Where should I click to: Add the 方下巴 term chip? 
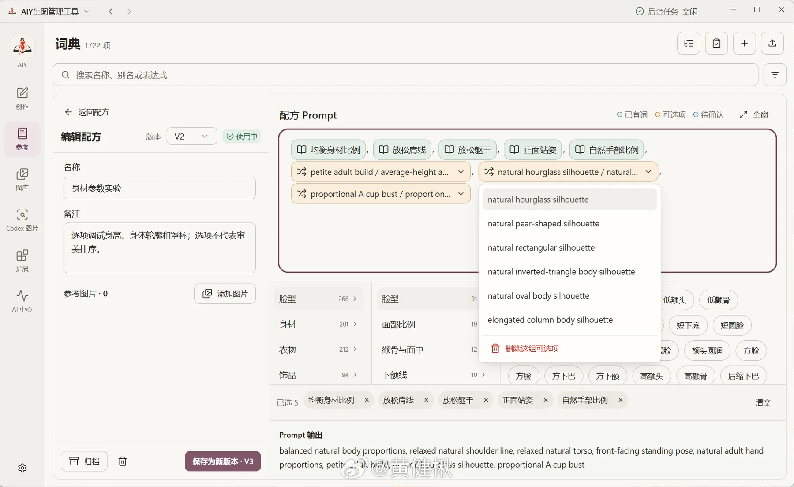point(564,376)
